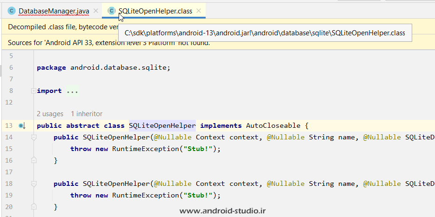Collapse the constructor starting on line 14
Image resolution: width=435 pixels, height=217 pixels.
[x=33, y=138]
